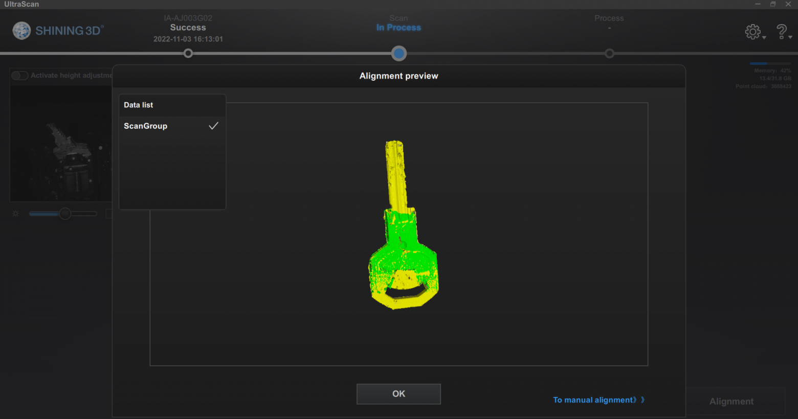The width and height of the screenshot is (798, 419).
Task: Expand the settings gear dropdown arrow
Action: 764,37
